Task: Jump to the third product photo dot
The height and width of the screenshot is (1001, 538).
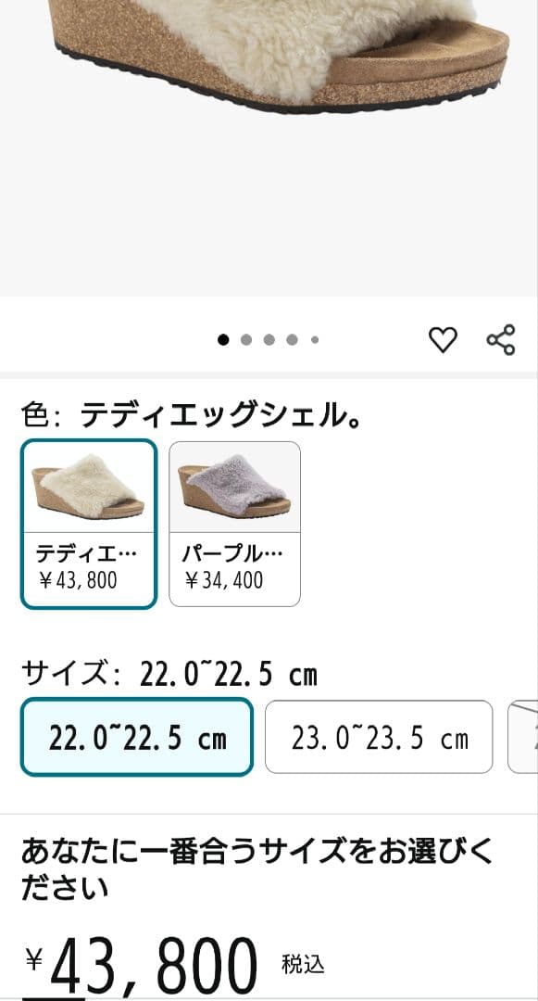Action: pos(270,339)
